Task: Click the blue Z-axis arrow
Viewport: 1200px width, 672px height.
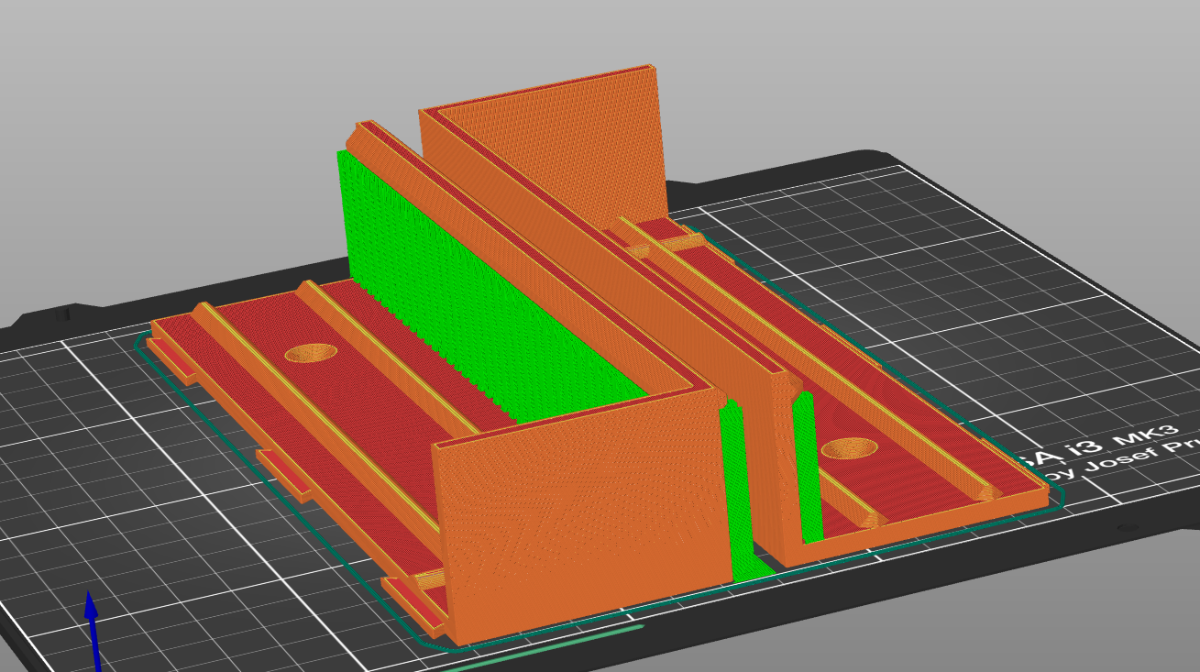Action: 92,630
